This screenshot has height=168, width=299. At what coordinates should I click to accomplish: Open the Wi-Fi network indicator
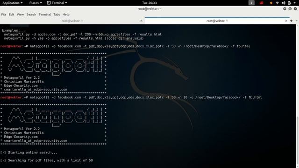pyautogui.click(x=277, y=3)
